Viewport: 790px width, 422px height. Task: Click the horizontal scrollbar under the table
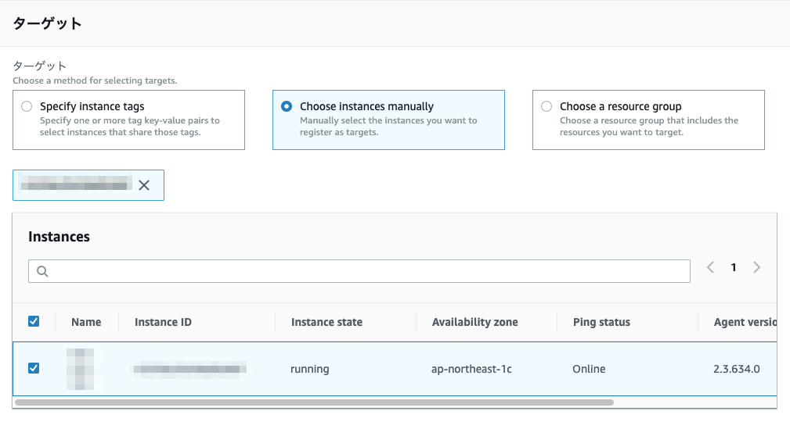point(313,402)
